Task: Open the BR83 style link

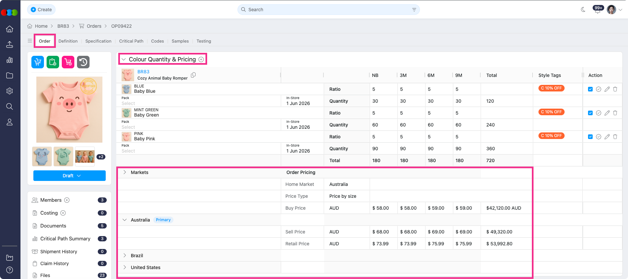Action: click(x=143, y=72)
